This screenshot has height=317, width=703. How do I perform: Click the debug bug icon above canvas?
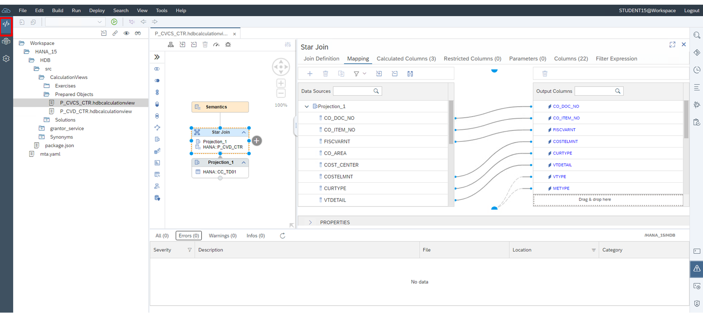[x=228, y=45]
